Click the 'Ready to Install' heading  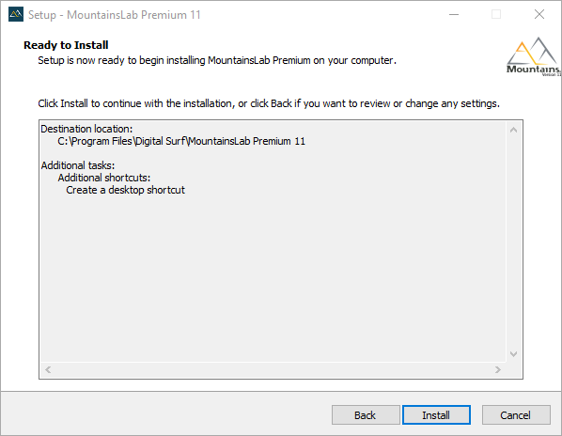tap(66, 45)
